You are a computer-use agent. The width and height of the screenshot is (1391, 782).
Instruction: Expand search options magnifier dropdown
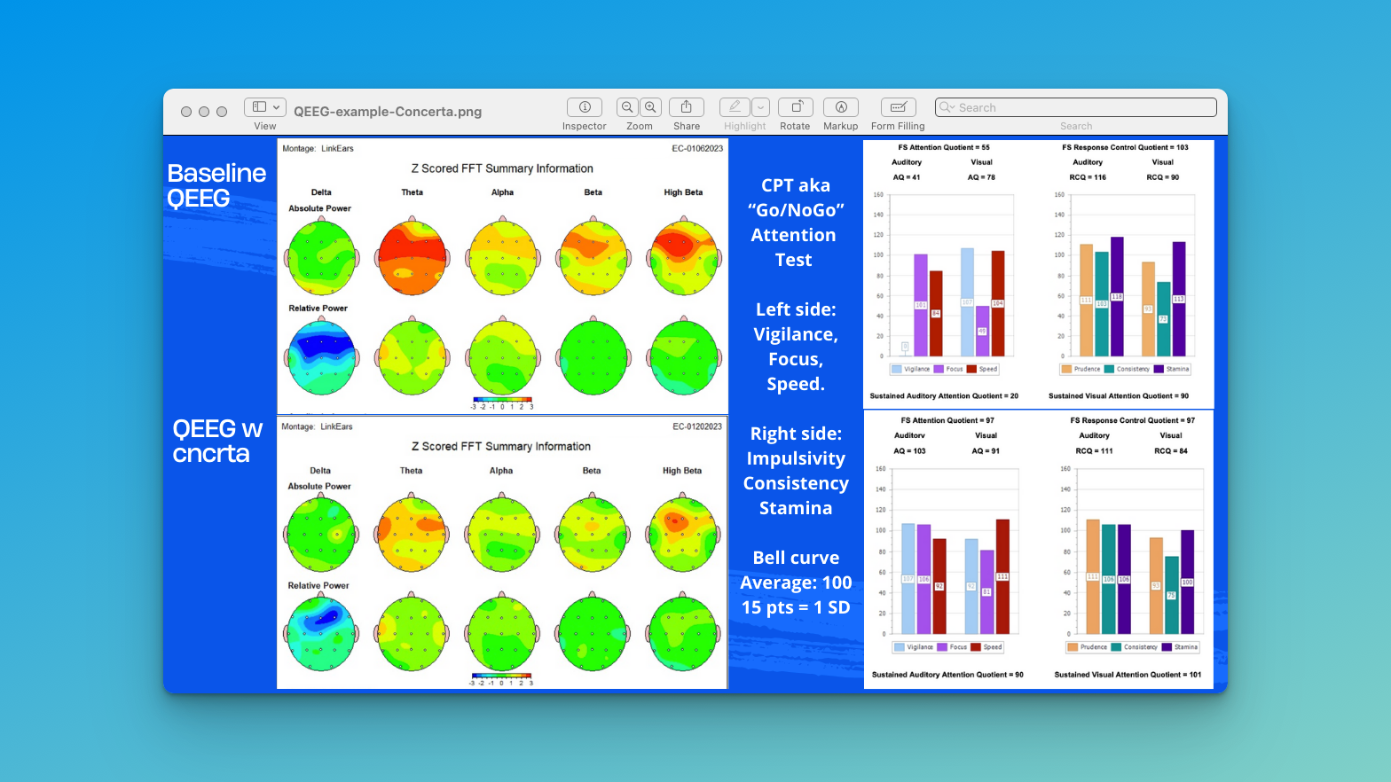pos(947,107)
